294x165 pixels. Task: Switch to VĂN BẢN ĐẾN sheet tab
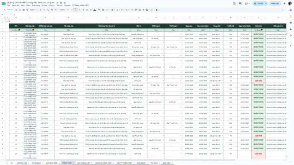tap(52, 163)
